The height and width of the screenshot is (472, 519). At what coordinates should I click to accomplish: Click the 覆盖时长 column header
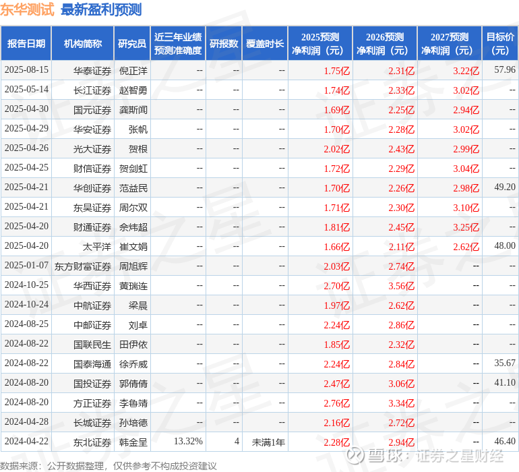pyautogui.click(x=265, y=43)
